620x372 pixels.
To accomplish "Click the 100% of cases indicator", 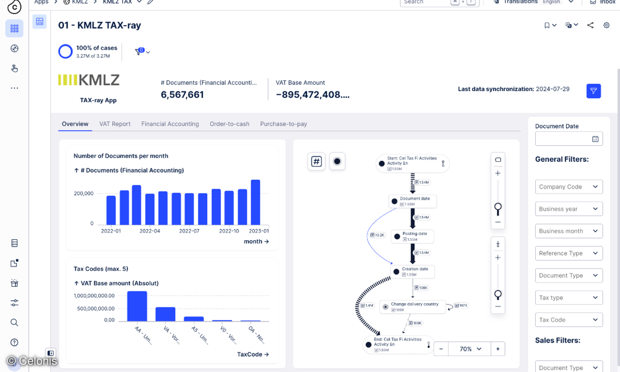I will 88,51.
